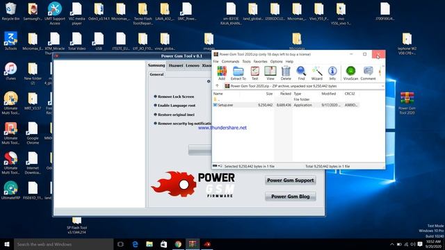The height and width of the screenshot is (250, 445).
Task: Sort archive list by Size column header
Action: (269, 94)
